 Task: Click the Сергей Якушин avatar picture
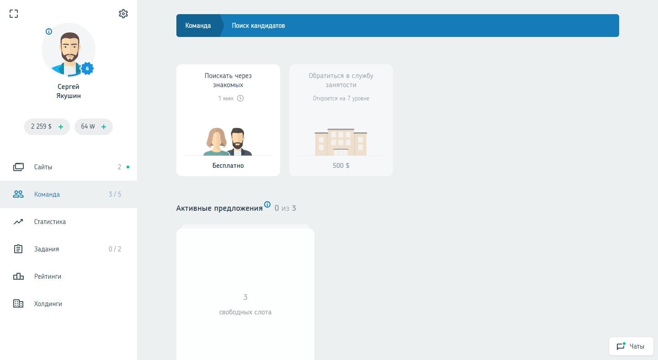coord(68,50)
